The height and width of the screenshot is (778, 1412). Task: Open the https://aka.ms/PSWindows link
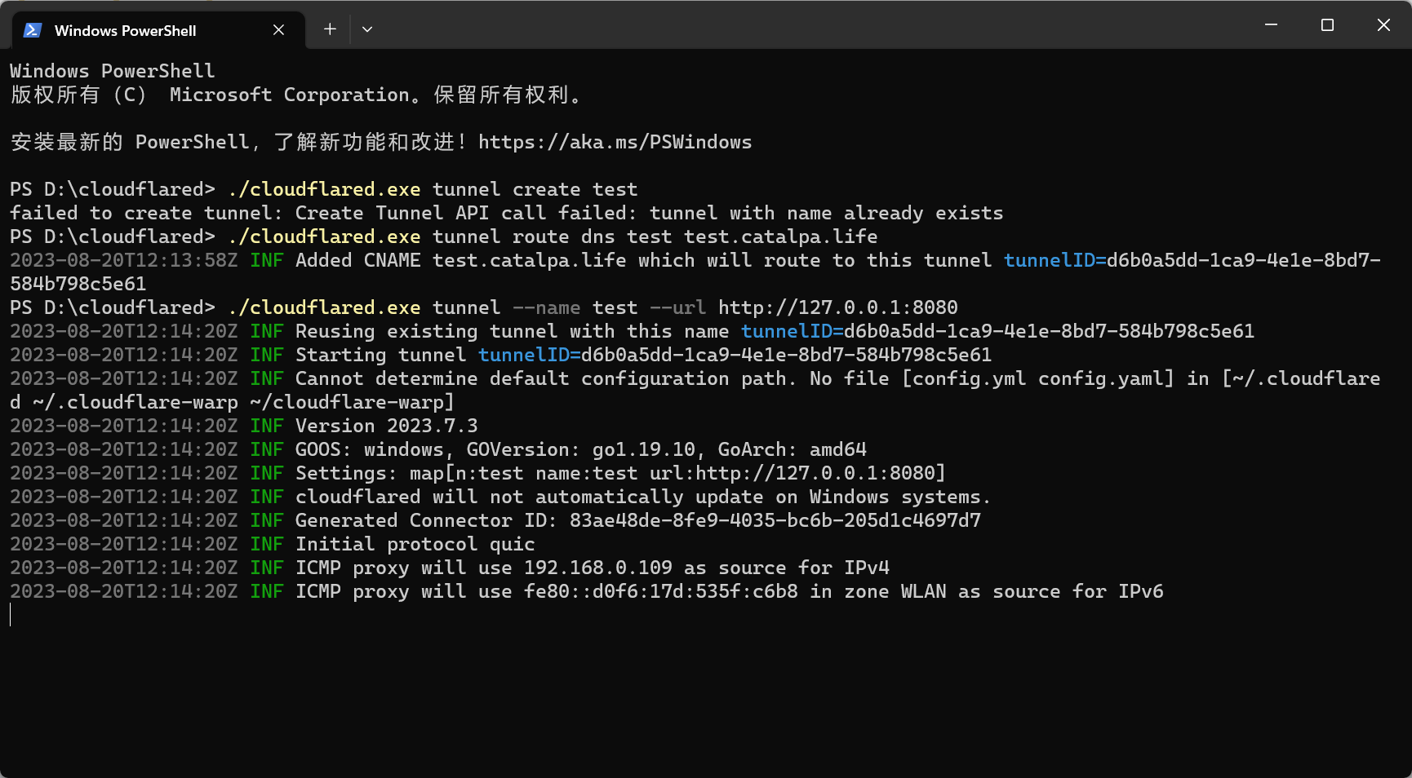pos(615,142)
